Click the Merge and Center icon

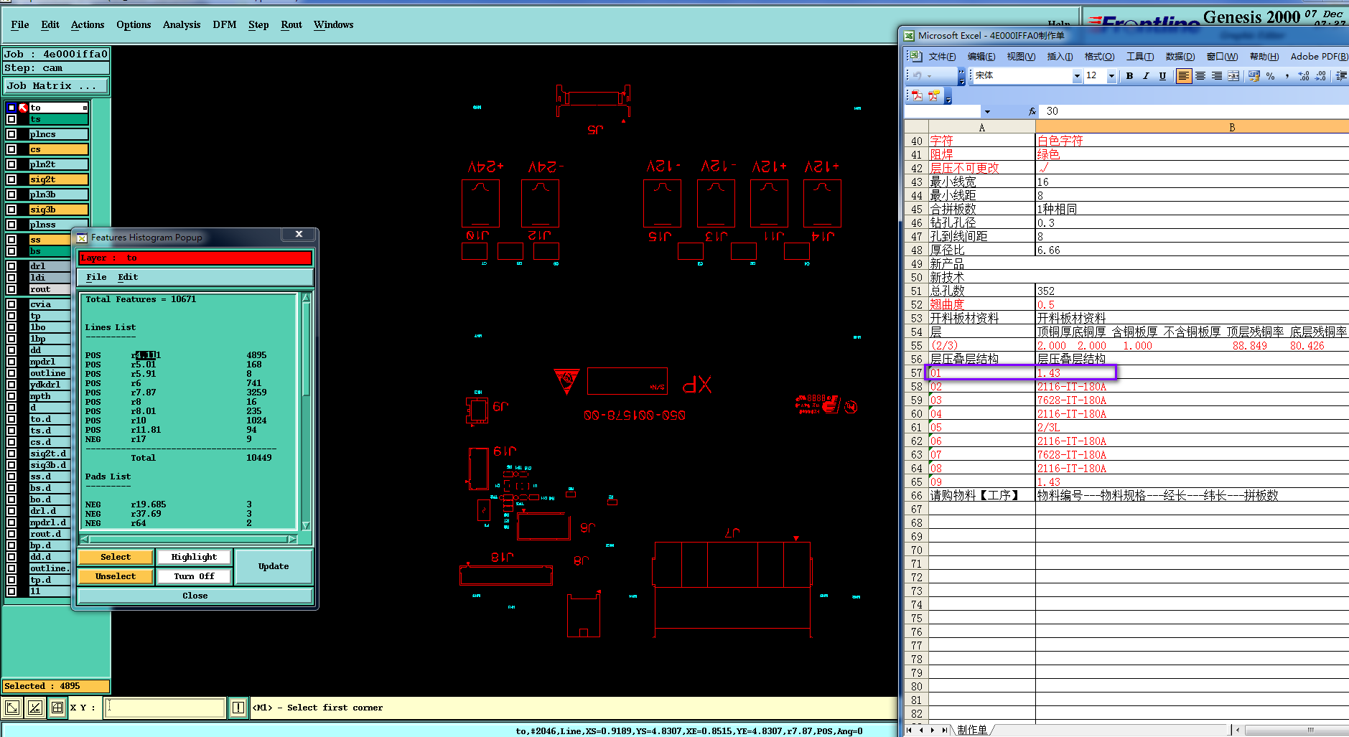point(1233,76)
